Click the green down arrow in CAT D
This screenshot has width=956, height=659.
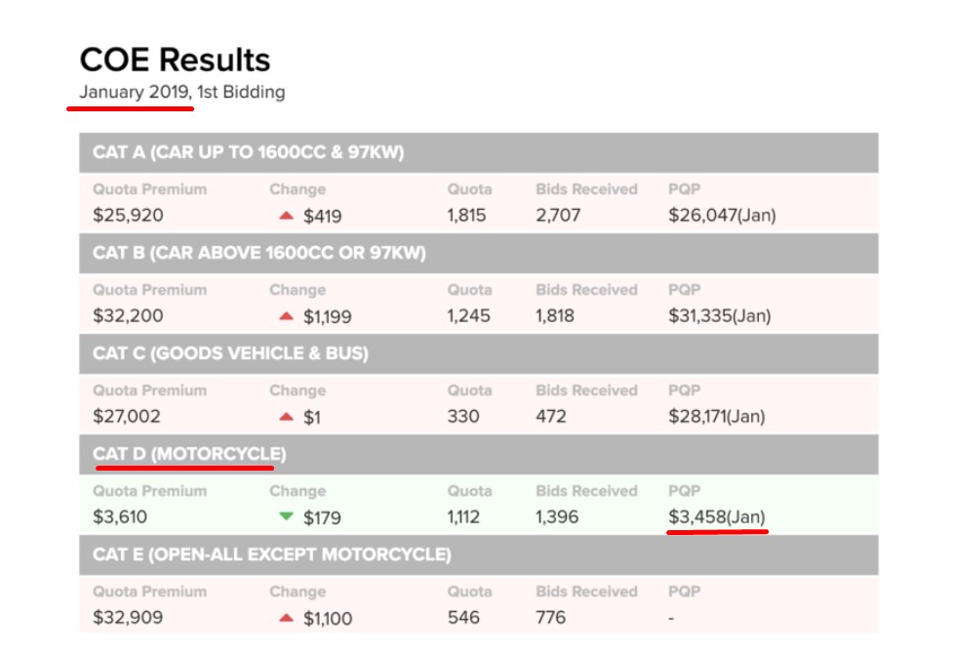(286, 516)
